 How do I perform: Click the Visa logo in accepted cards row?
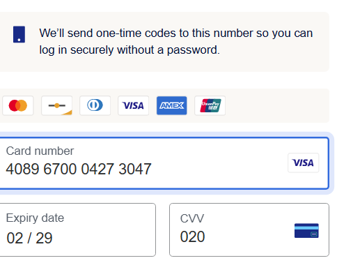click(x=133, y=105)
